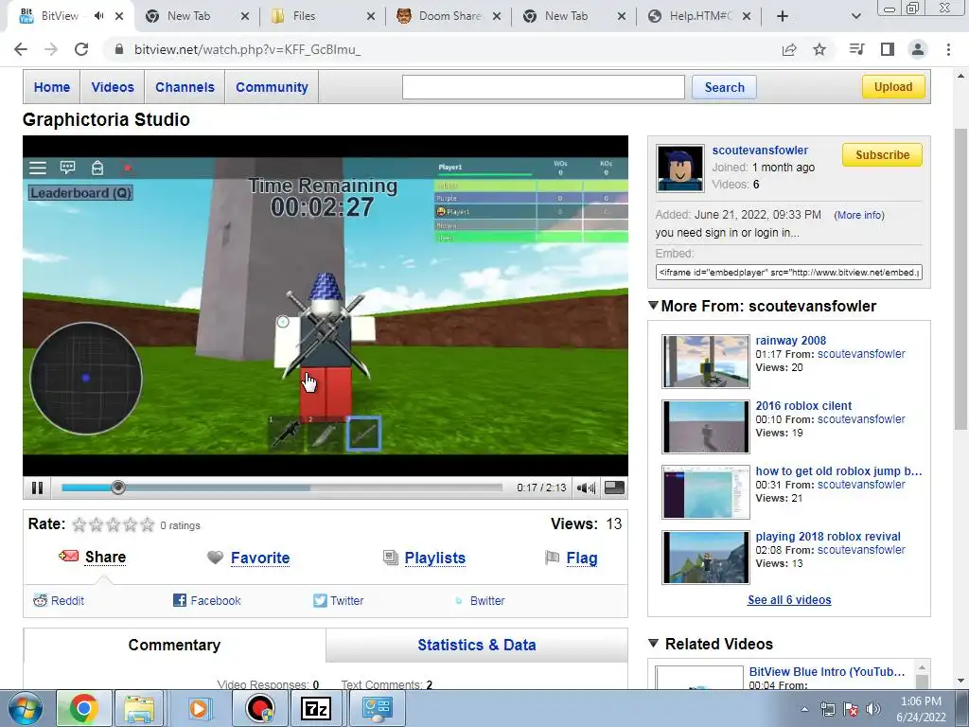This screenshot has width=969, height=727.
Task: Open how to get old roblox jump video
Action: 838,471
